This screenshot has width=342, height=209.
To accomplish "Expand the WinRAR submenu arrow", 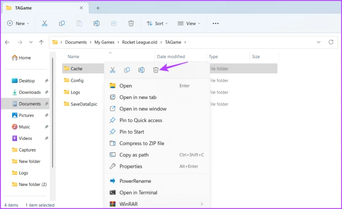I will click(202, 204).
